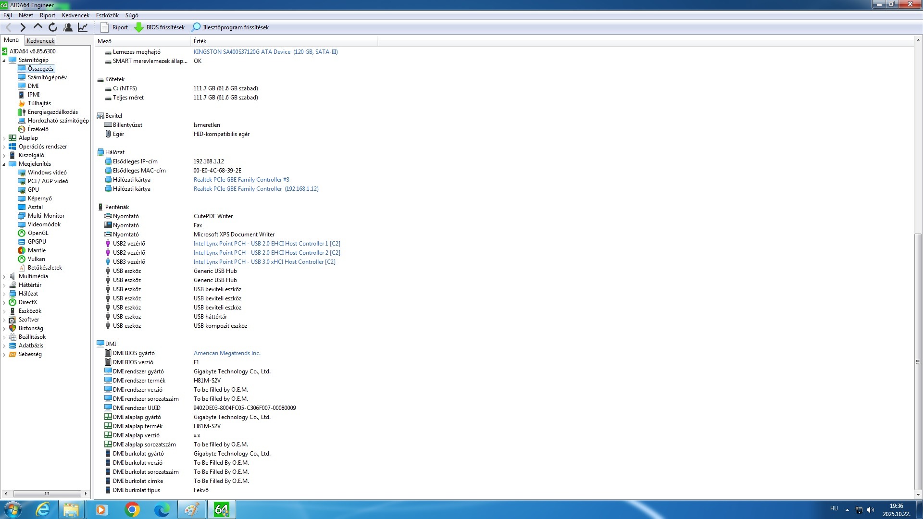Click BIOS frissítések green arrow button

point(160,27)
